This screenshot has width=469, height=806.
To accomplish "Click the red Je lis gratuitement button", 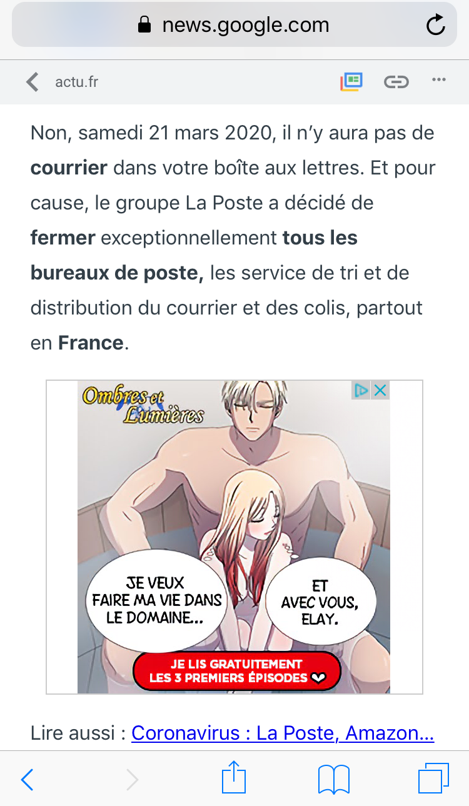I will tap(236, 671).
